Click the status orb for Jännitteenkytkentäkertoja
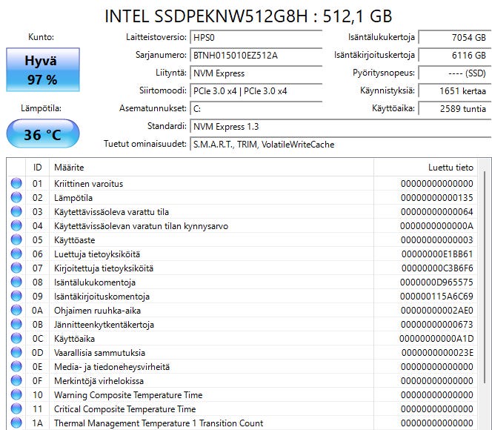The image size is (492, 430). (x=16, y=324)
